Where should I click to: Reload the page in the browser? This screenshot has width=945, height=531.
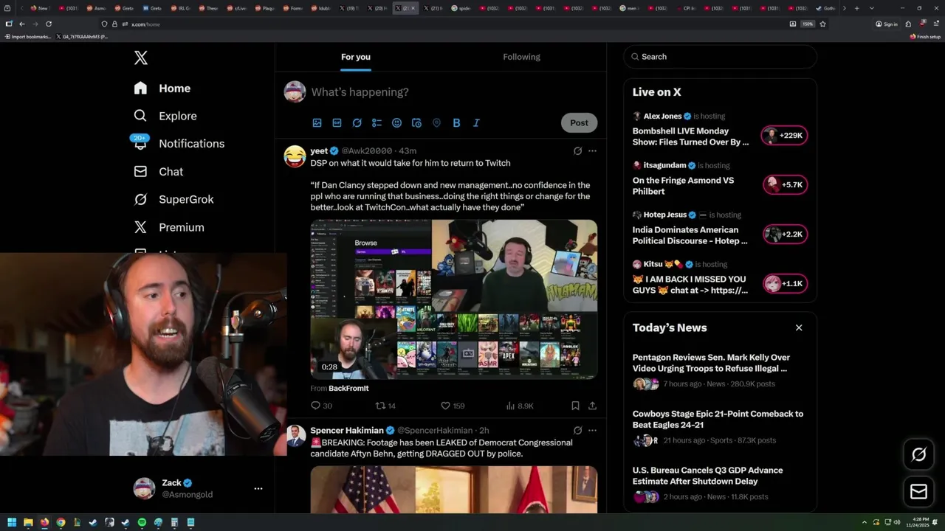pyautogui.click(x=49, y=24)
